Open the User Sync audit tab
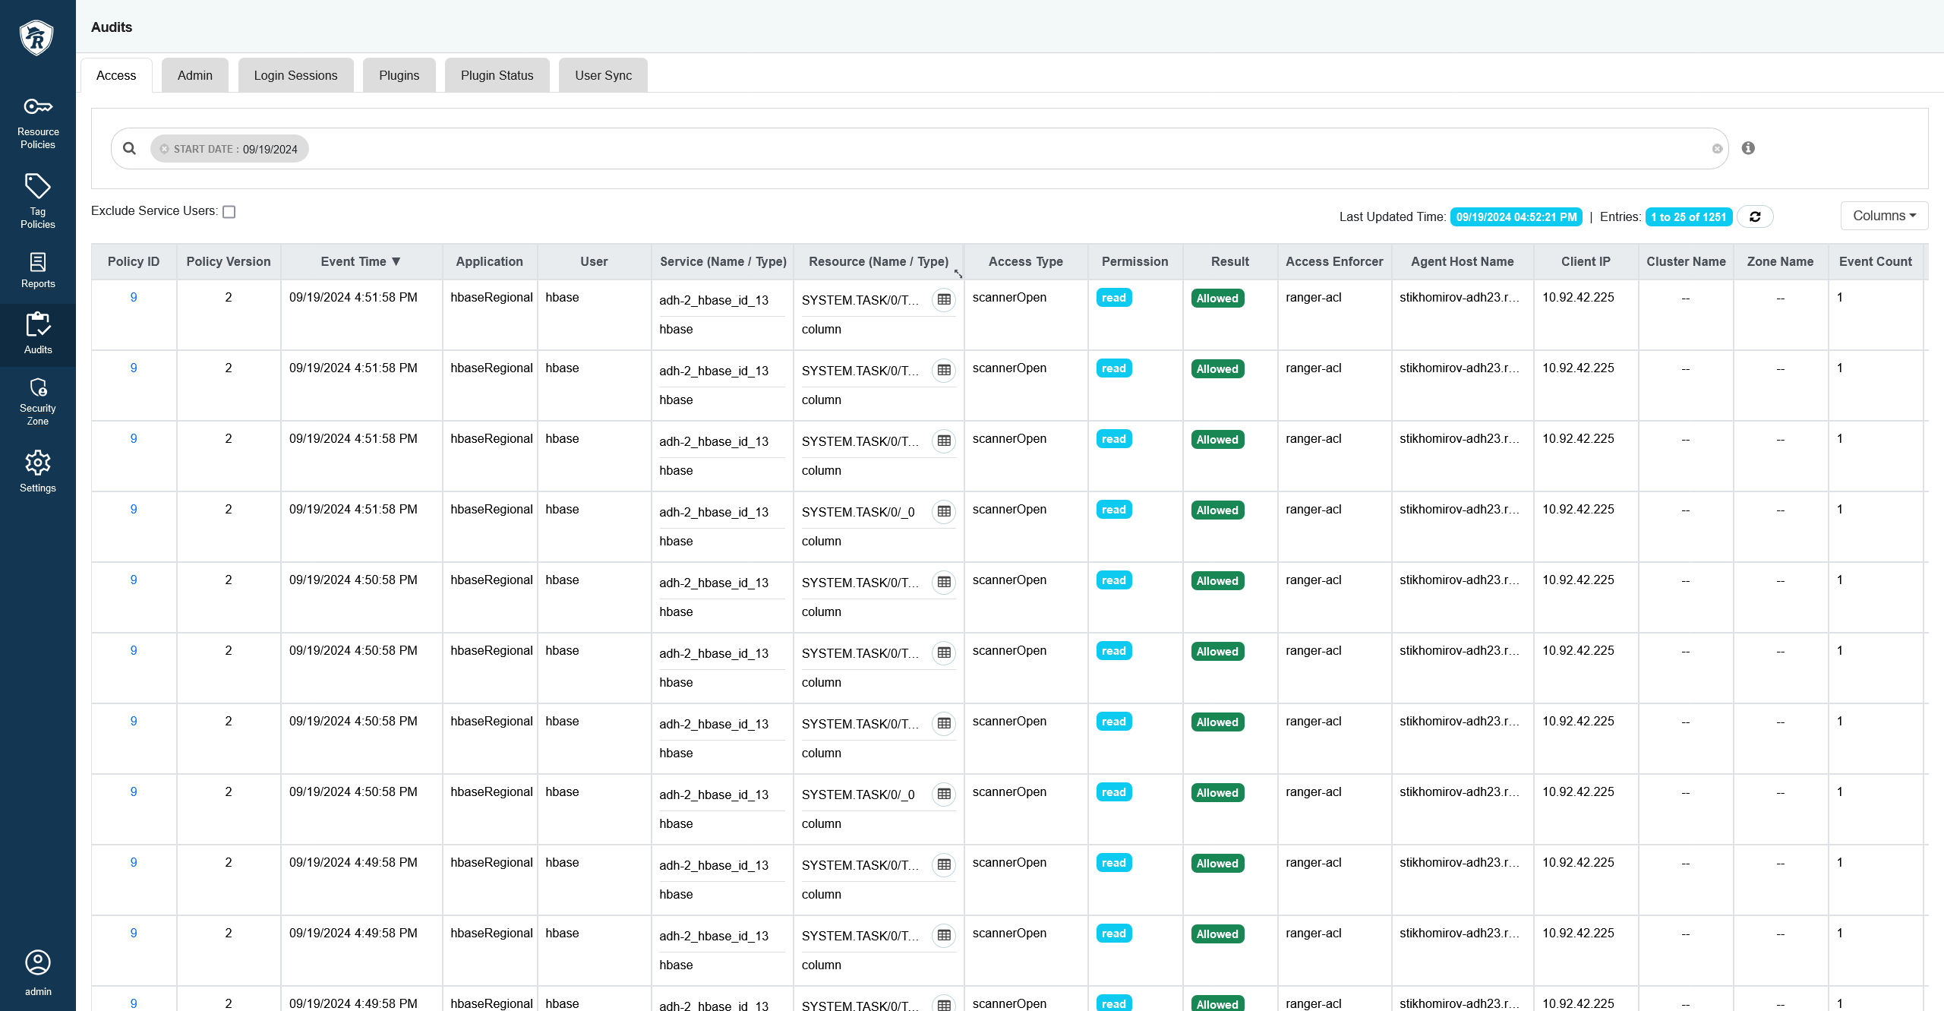The width and height of the screenshot is (1944, 1011). point(604,74)
